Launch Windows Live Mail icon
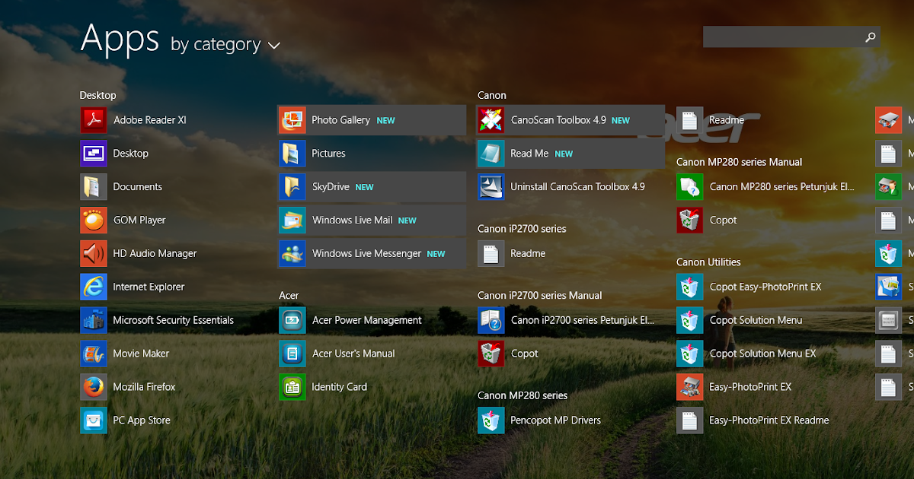The width and height of the screenshot is (914, 479). (292, 220)
